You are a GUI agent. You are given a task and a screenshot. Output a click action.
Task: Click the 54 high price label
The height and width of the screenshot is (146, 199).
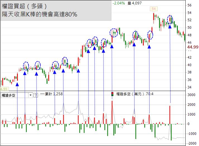(154, 9)
